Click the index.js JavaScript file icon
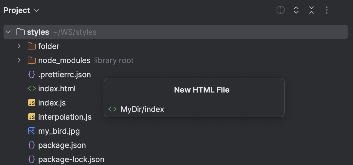The width and height of the screenshot is (353, 165). click(31, 103)
